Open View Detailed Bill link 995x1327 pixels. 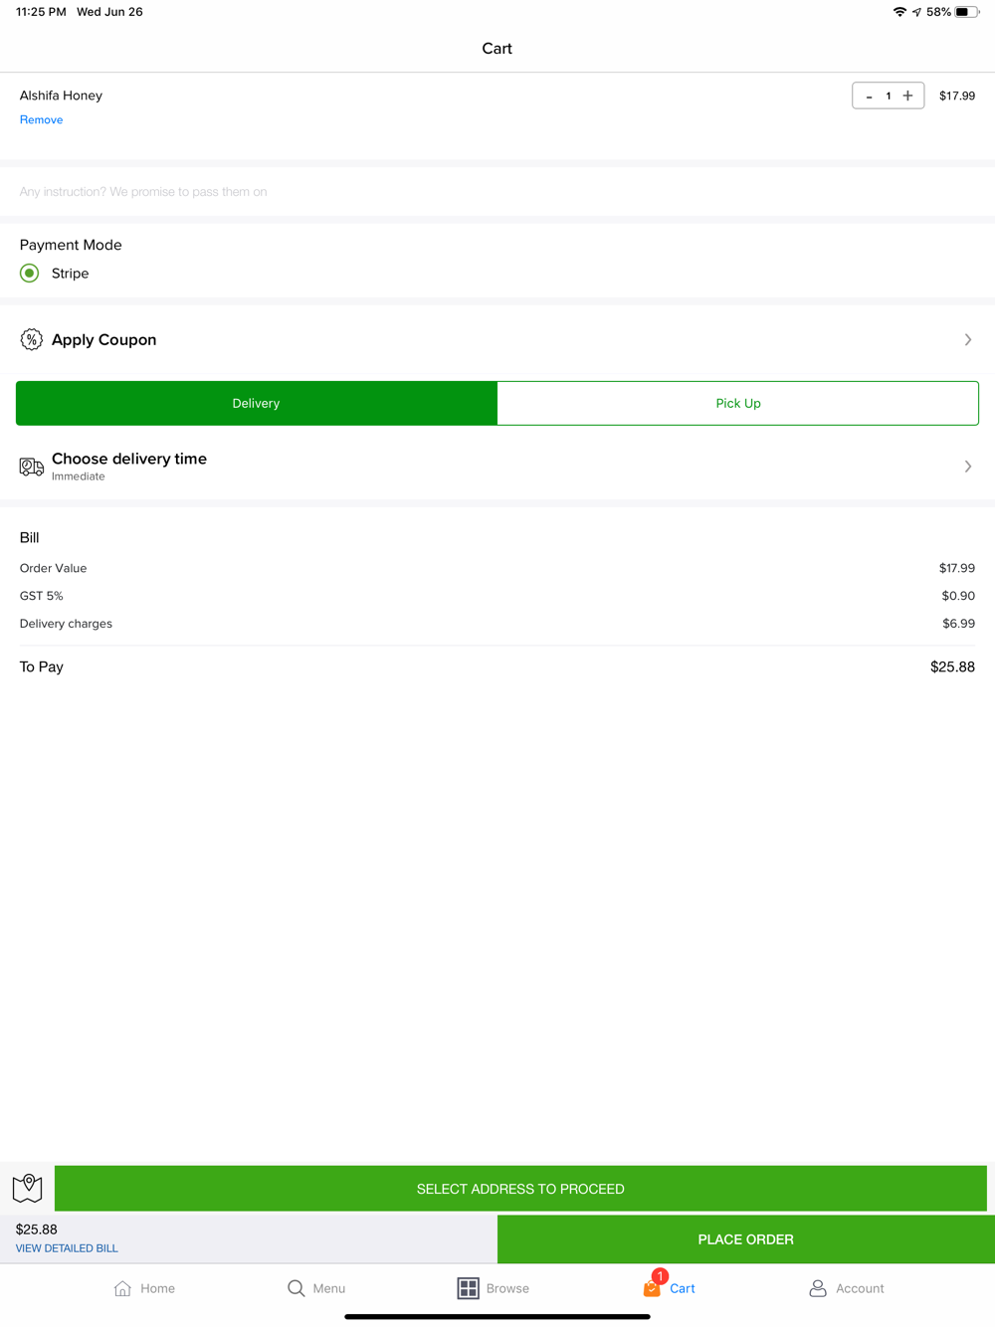(67, 1247)
